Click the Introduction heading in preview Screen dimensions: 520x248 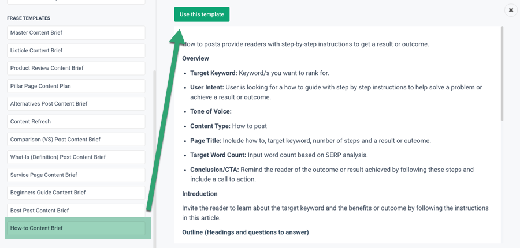200,194
